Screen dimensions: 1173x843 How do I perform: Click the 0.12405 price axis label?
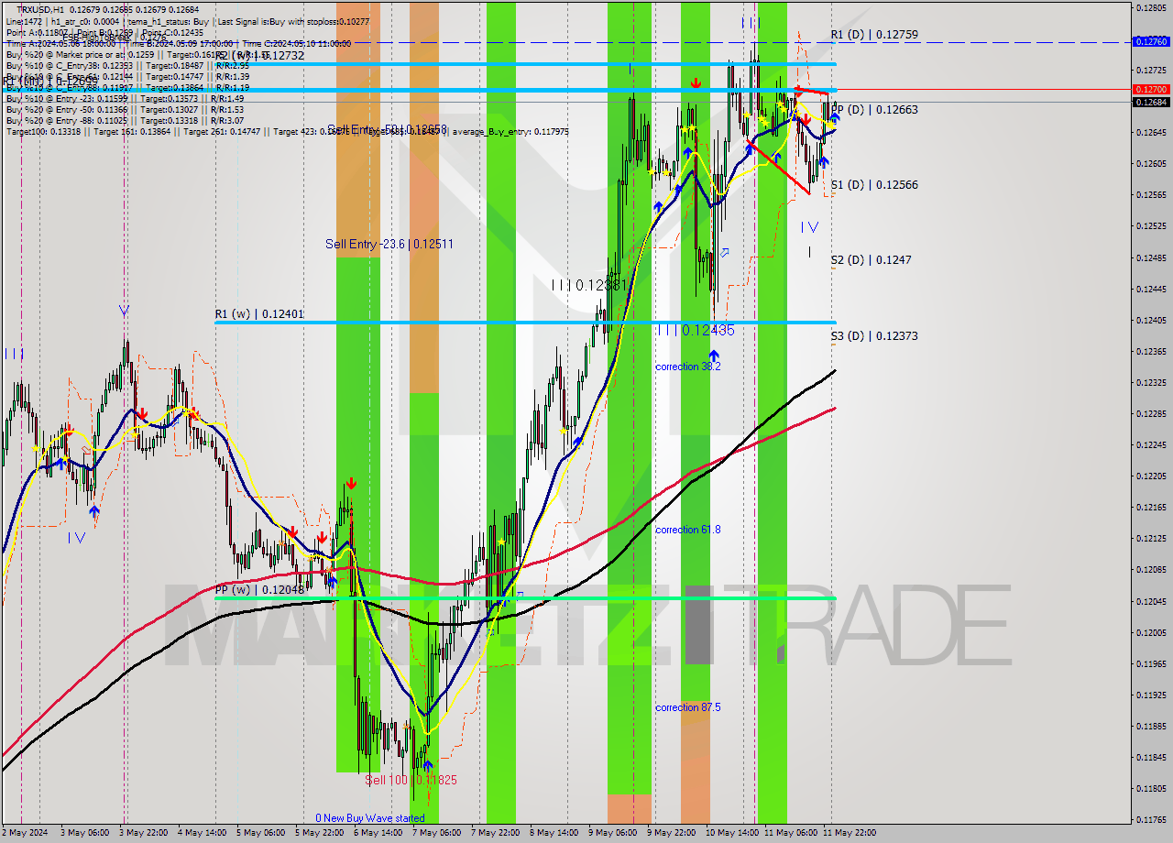[1151, 320]
